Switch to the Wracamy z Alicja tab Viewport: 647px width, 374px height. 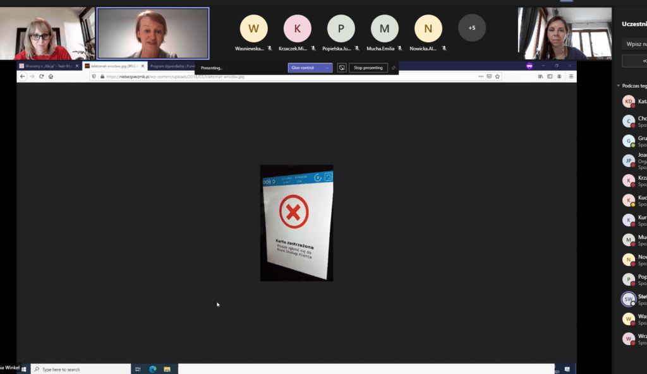[49, 66]
